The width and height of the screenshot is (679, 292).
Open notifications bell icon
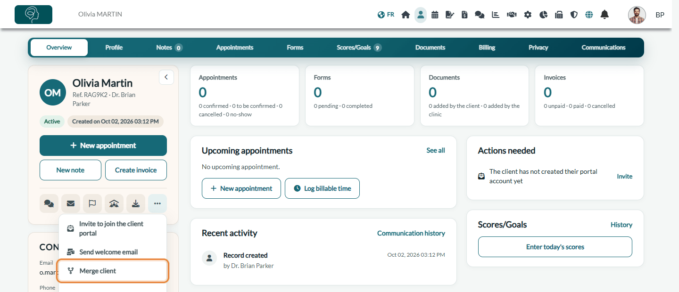click(604, 15)
